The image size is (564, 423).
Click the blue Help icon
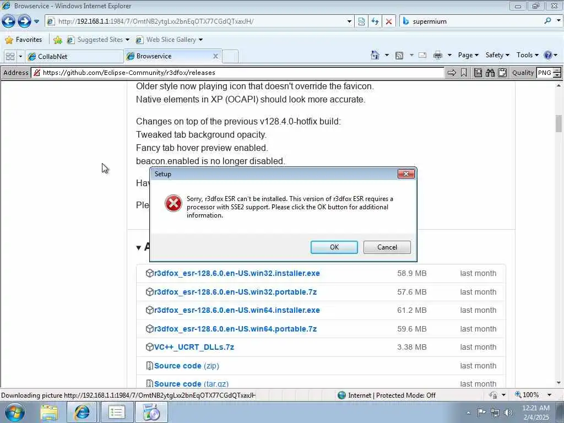point(548,55)
